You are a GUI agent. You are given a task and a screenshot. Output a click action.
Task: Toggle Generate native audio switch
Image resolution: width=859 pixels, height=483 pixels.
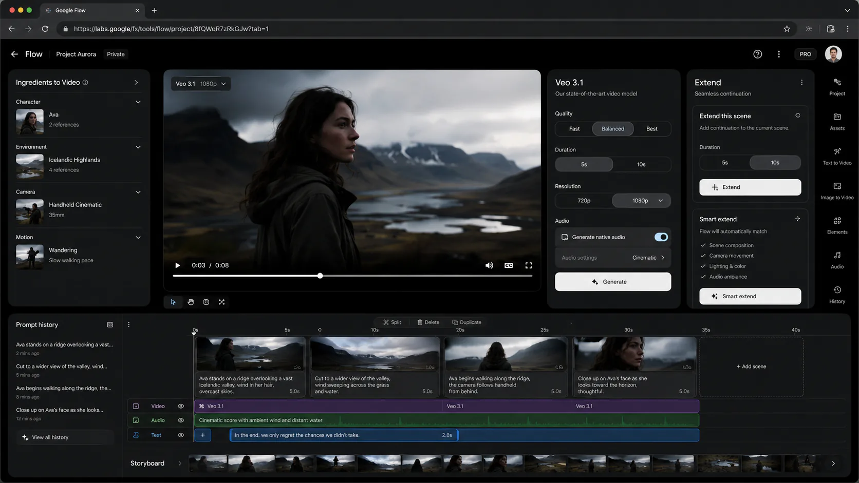click(661, 237)
